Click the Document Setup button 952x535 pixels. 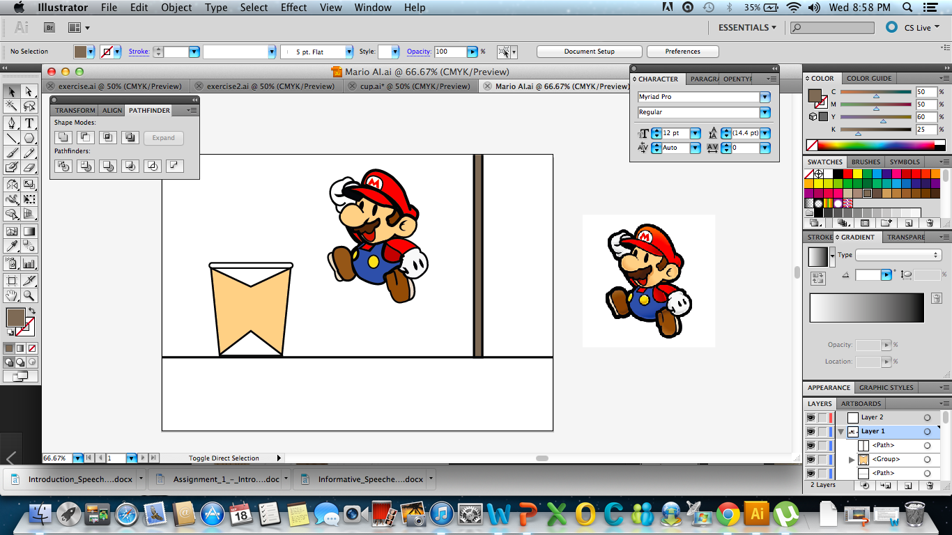coord(590,52)
